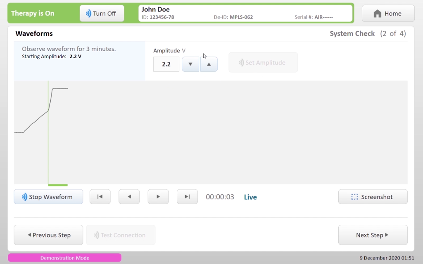423x264 pixels.
Task: Turn off therapy with the Turn Off button
Action: tap(102, 14)
